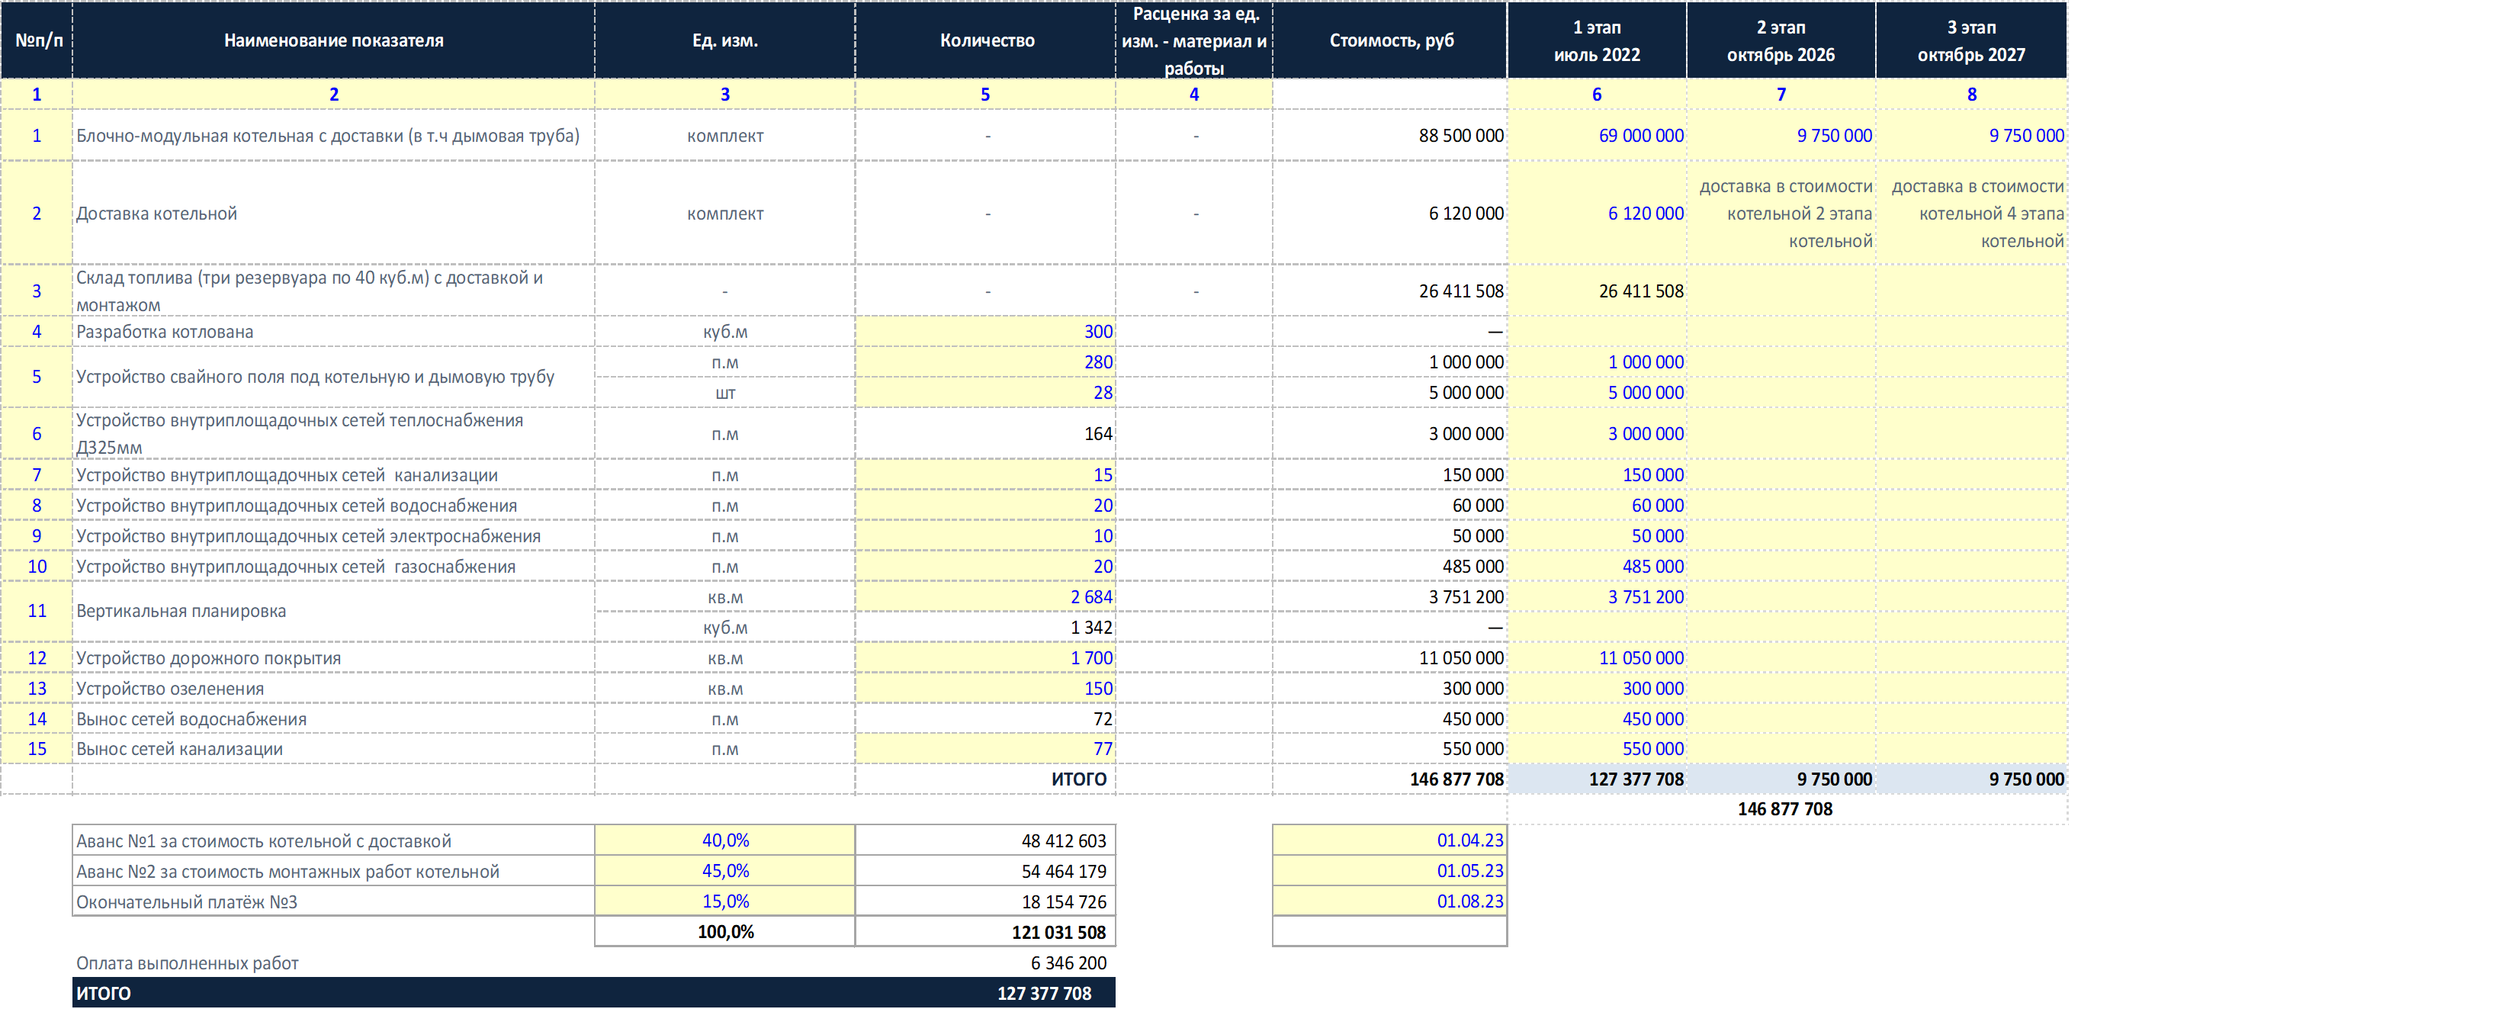Click the 88 500 000 cost cell

point(1391,135)
